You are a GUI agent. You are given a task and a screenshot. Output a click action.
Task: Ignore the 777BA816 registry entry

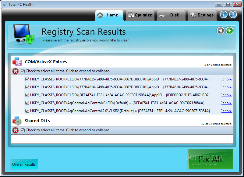226,87
